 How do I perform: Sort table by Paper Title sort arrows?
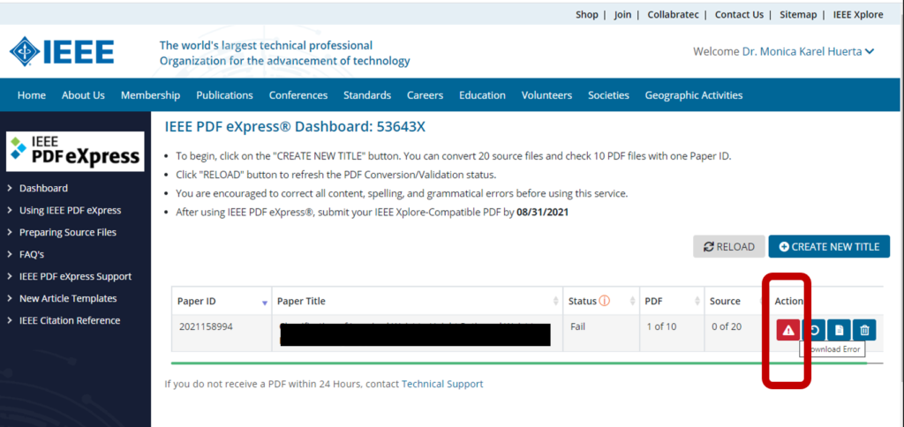556,301
